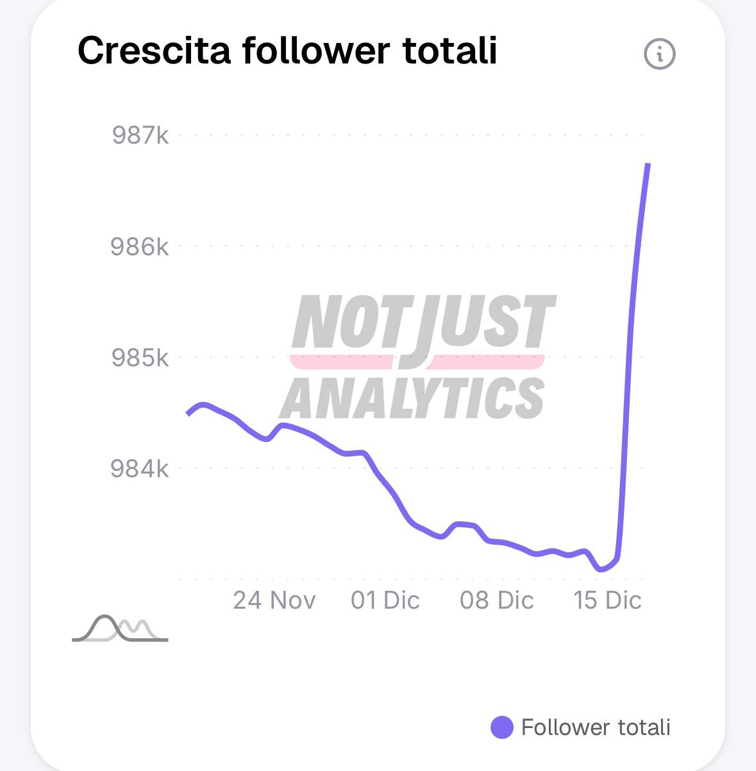Select the 986k y-axis label
The image size is (756, 771).
[x=140, y=246]
